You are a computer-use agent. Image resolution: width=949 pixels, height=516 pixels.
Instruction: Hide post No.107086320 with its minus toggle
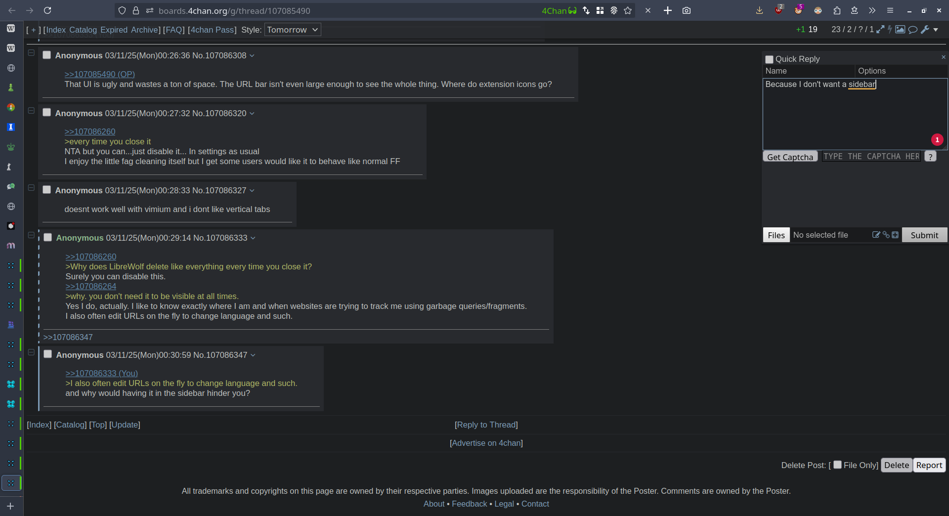click(31, 111)
